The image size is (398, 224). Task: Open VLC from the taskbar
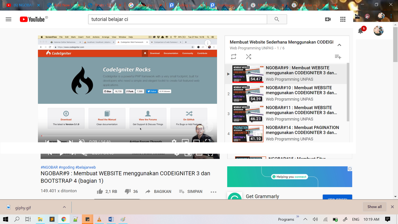[x=99, y=219]
